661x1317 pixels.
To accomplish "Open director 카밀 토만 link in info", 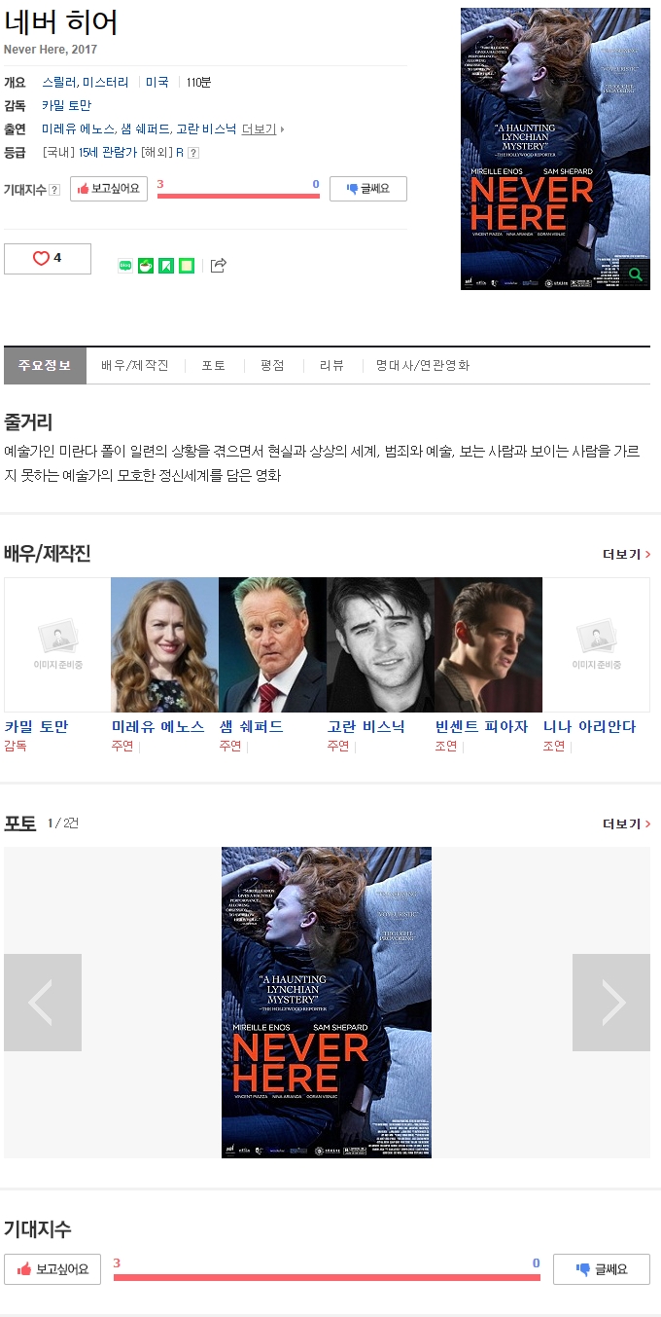I will point(66,106).
